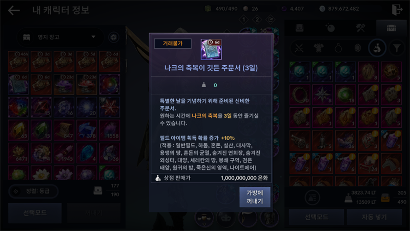The height and width of the screenshot is (231, 410).
Task: Change the 정렬: 등급 sort option
Action: click(33, 191)
